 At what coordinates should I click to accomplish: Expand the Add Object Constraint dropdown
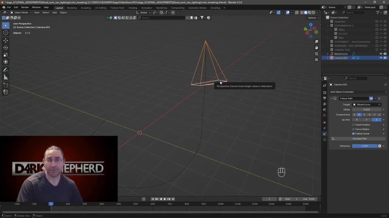point(358,92)
